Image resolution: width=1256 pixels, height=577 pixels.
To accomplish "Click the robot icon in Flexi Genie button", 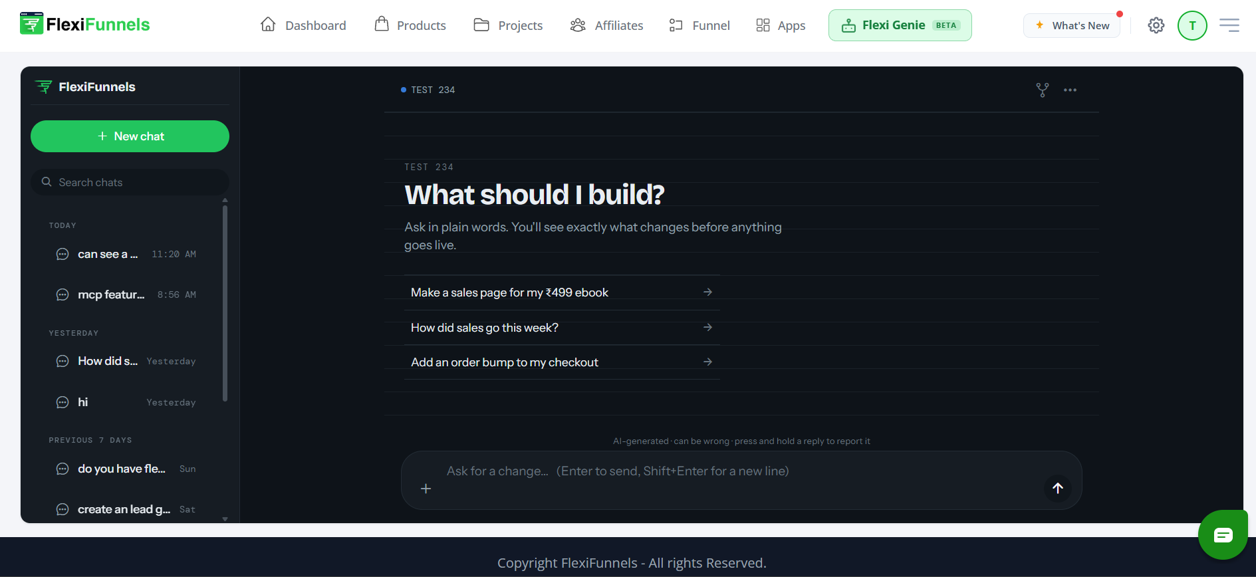I will point(848,26).
